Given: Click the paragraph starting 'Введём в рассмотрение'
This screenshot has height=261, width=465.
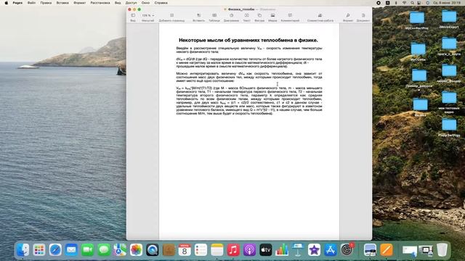Looking at the screenshot, I should coord(249,50).
